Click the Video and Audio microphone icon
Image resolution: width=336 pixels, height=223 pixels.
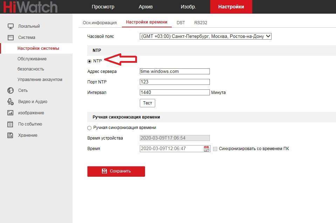[11, 102]
